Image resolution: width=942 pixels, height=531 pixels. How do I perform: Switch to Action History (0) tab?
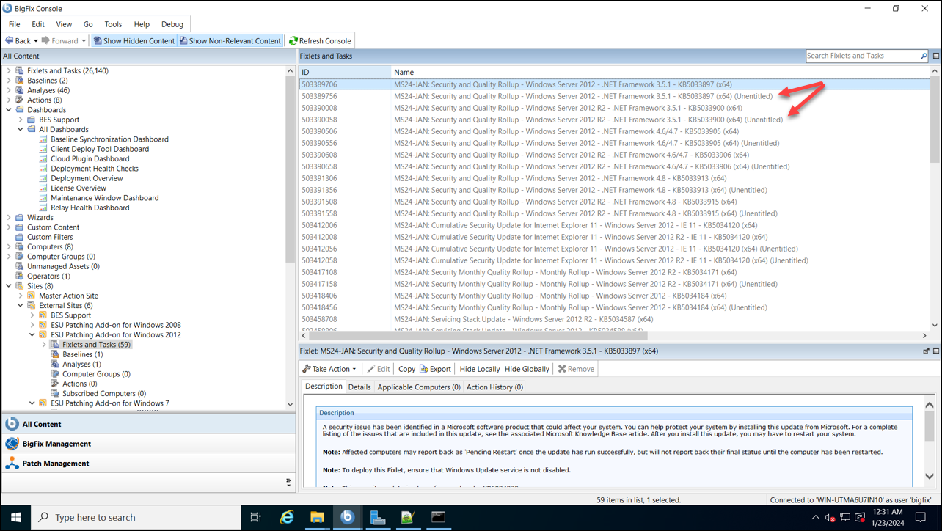coord(494,387)
